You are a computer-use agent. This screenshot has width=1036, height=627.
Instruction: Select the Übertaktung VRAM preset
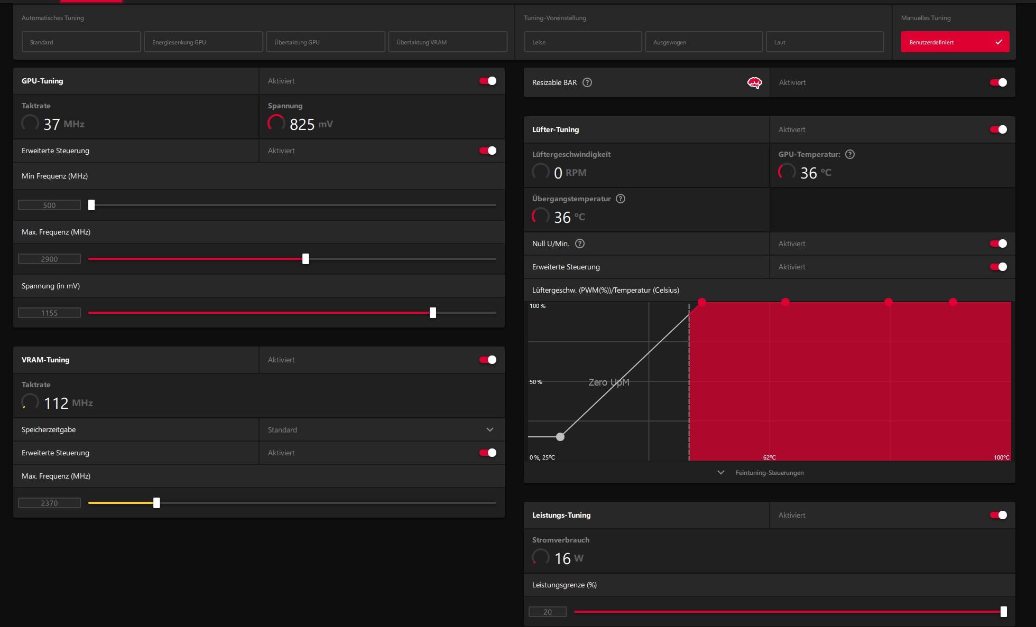coord(448,42)
